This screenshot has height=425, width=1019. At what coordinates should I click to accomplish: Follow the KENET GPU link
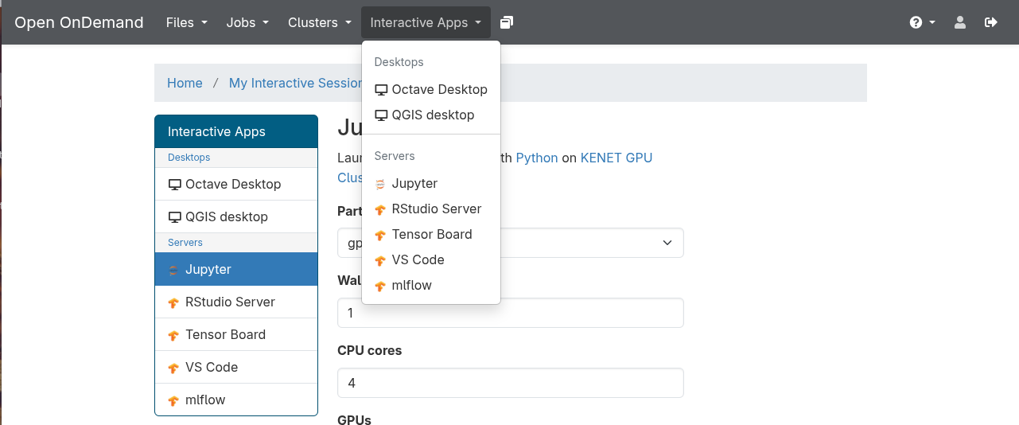click(x=616, y=158)
